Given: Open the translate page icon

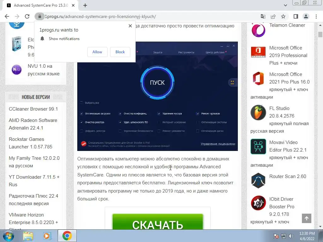Looking at the screenshot, I should [263, 16].
